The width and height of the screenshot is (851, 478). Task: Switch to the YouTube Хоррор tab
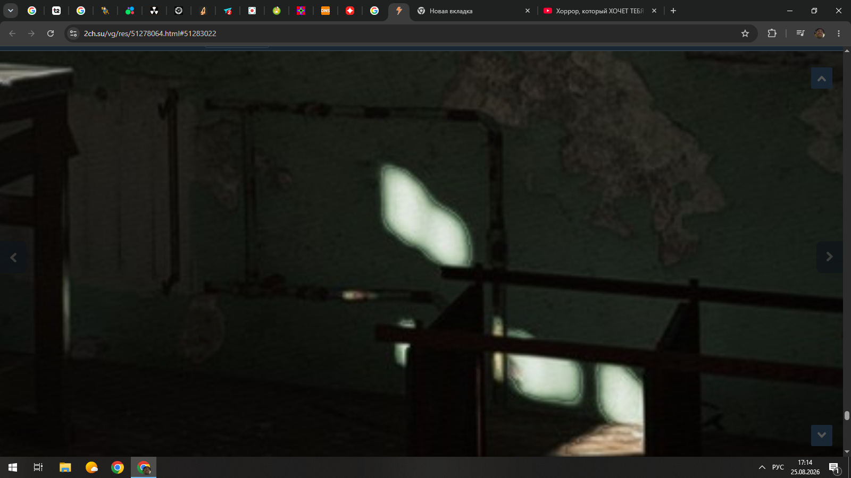tap(600, 11)
